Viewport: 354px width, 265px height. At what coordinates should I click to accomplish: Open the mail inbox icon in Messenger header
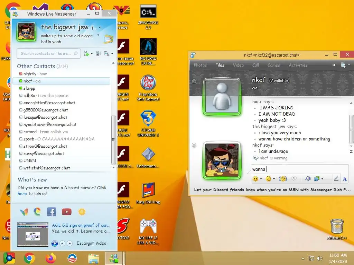pyautogui.click(x=108, y=39)
